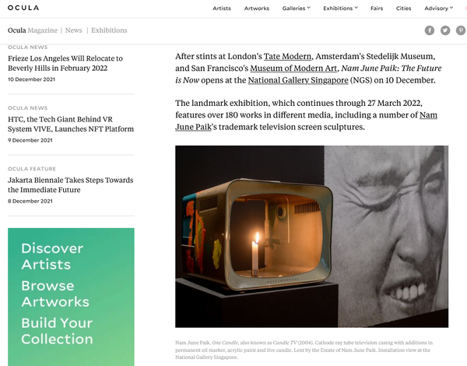This screenshot has width=467, height=366.
Task: Open the Tate Modern link
Action: pos(287,56)
